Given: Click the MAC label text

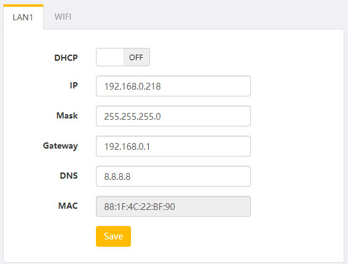Looking at the screenshot, I should tap(68, 206).
